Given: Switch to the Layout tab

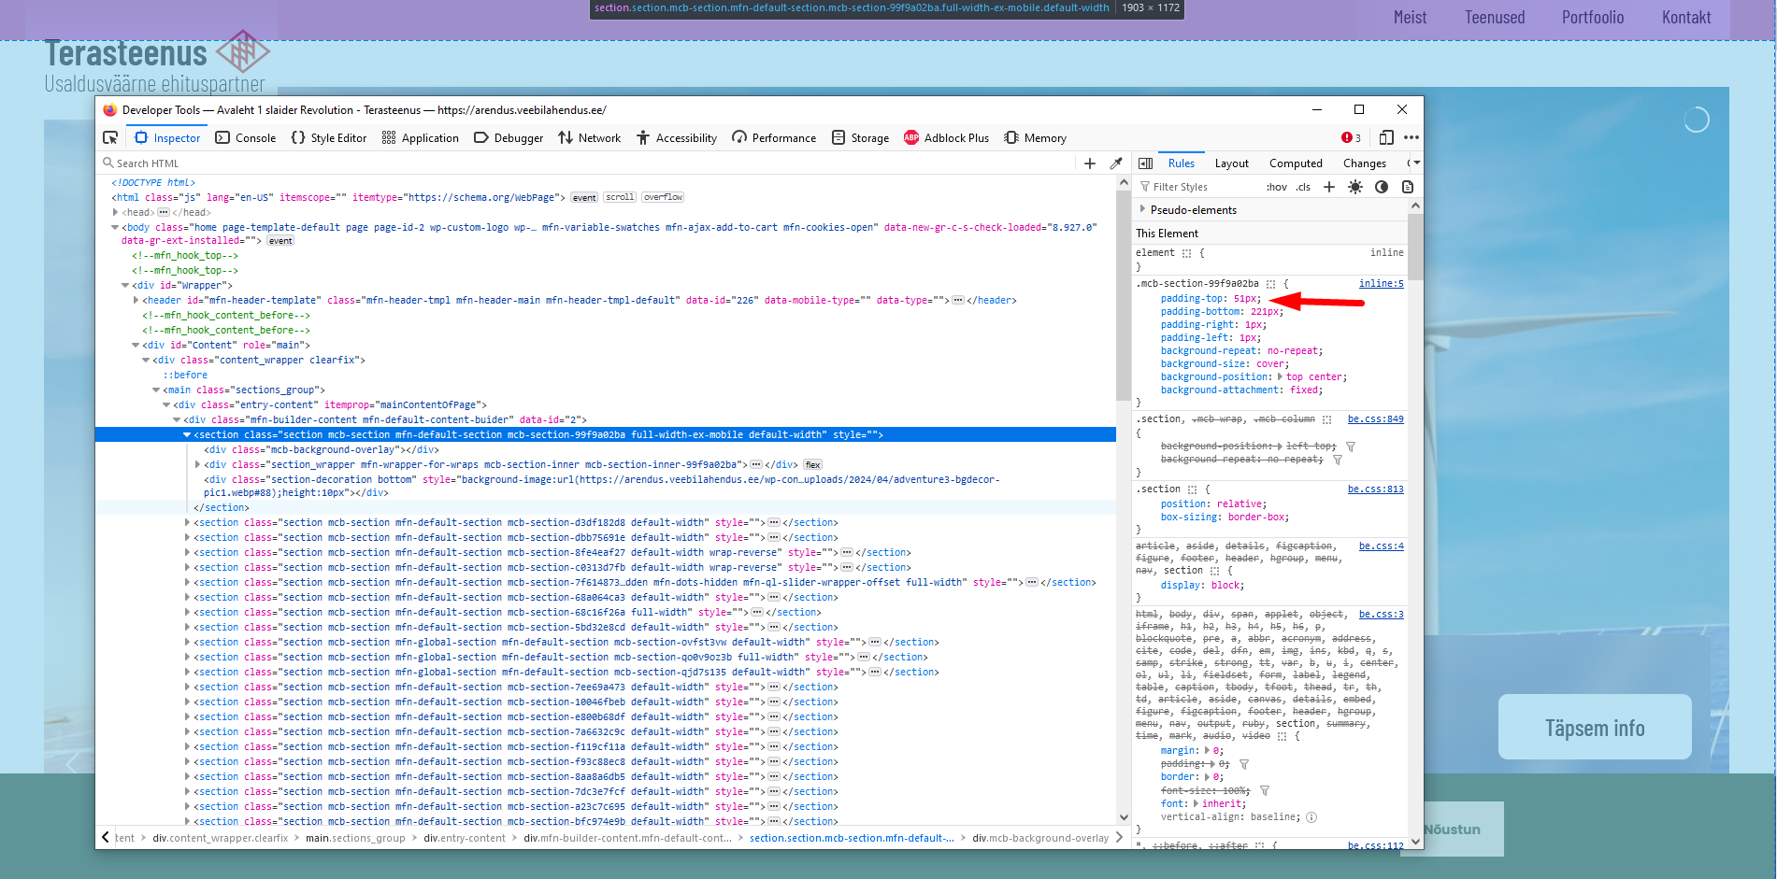Looking at the screenshot, I should pos(1232,163).
